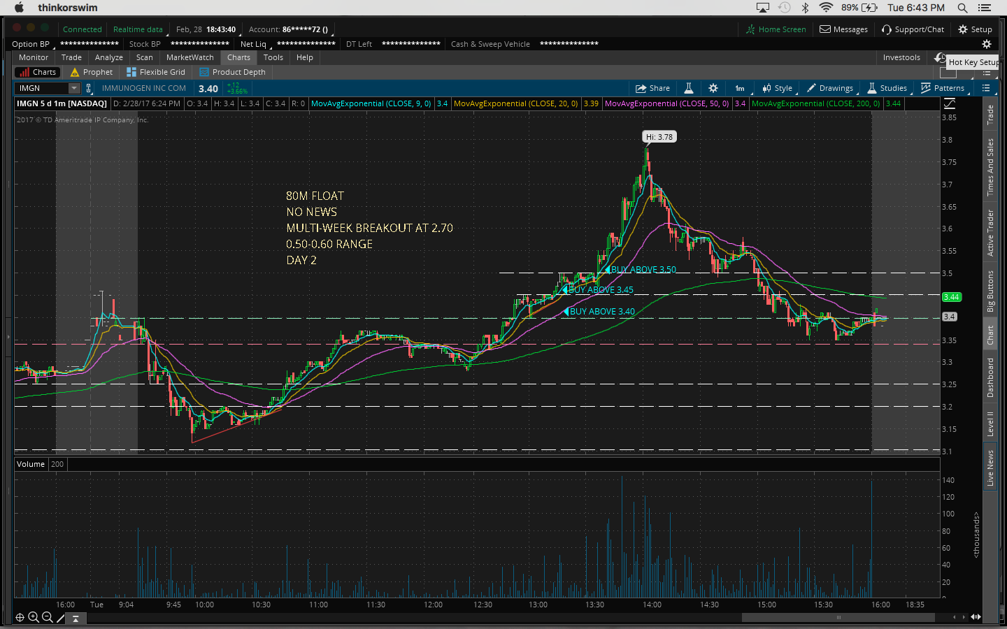The width and height of the screenshot is (1007, 629).
Task: Switch to the MarketWatch tab
Action: point(190,57)
